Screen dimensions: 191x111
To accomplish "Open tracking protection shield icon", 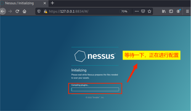I will pyautogui.click(x=39, y=11).
